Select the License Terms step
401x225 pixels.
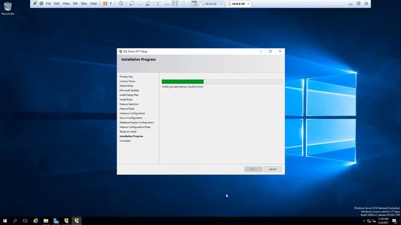(127, 81)
